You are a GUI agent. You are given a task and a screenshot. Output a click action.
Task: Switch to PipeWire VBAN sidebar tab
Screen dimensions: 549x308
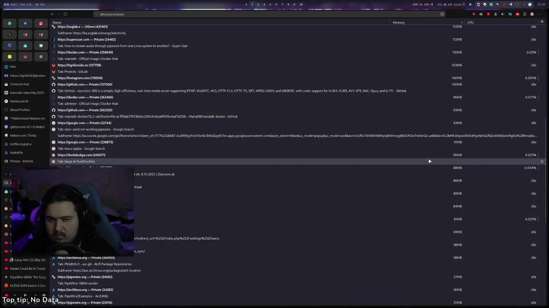tap(25, 277)
